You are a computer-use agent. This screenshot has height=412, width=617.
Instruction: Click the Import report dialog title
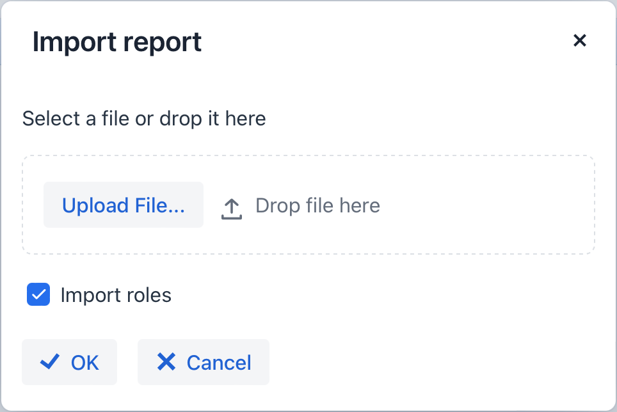pyautogui.click(x=117, y=42)
